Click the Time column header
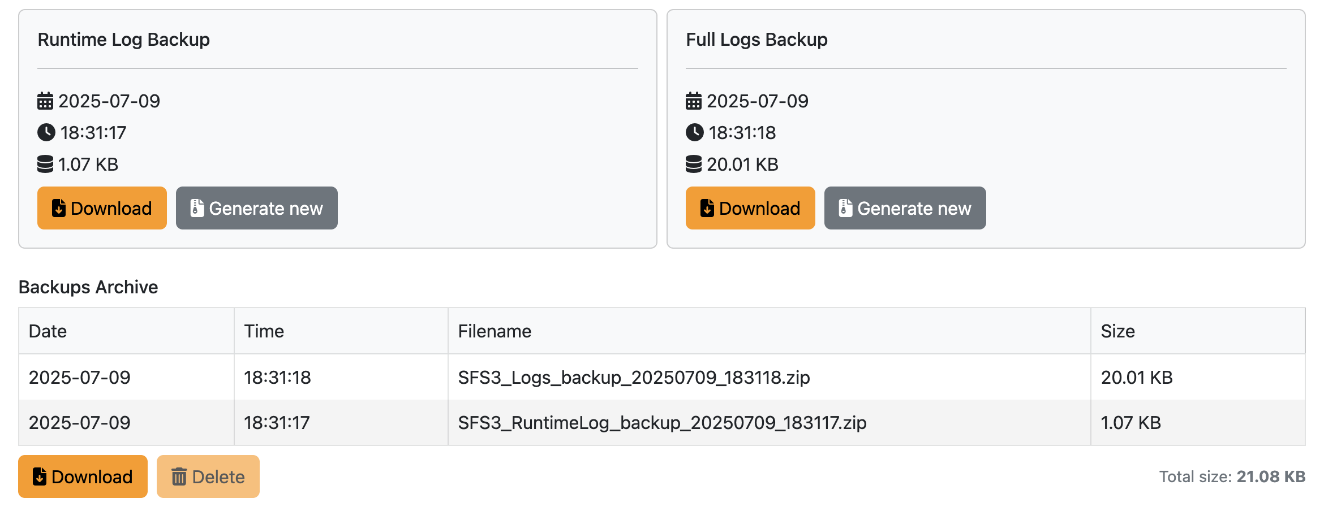The image size is (1324, 507). [264, 331]
